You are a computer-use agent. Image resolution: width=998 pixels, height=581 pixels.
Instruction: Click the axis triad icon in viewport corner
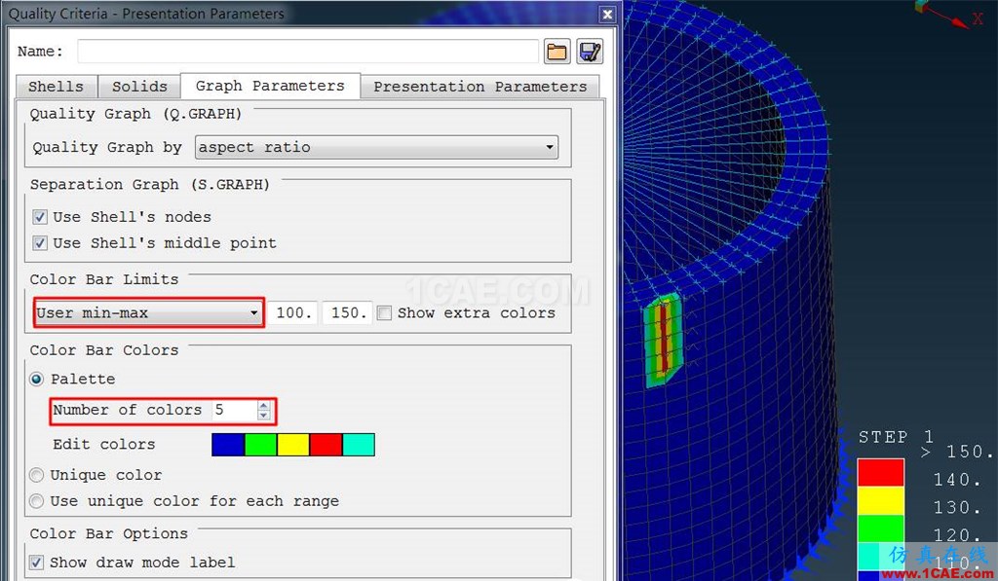point(948,14)
